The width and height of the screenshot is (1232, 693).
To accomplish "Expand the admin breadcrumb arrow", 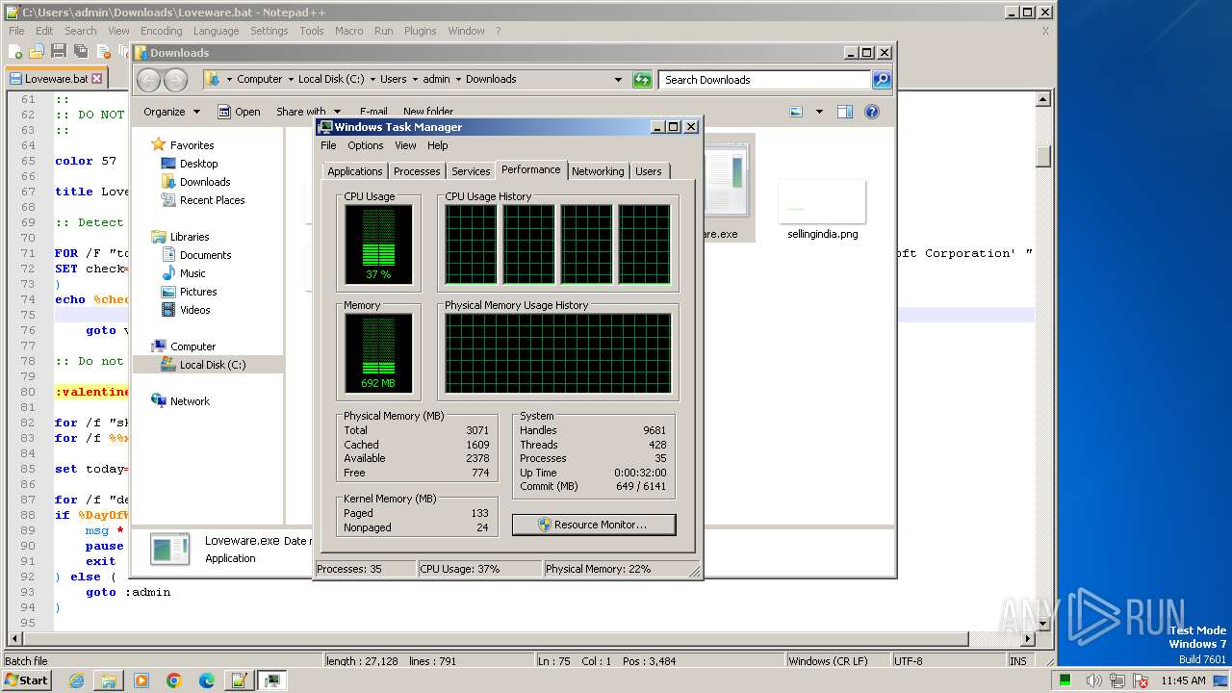I will click(x=458, y=80).
